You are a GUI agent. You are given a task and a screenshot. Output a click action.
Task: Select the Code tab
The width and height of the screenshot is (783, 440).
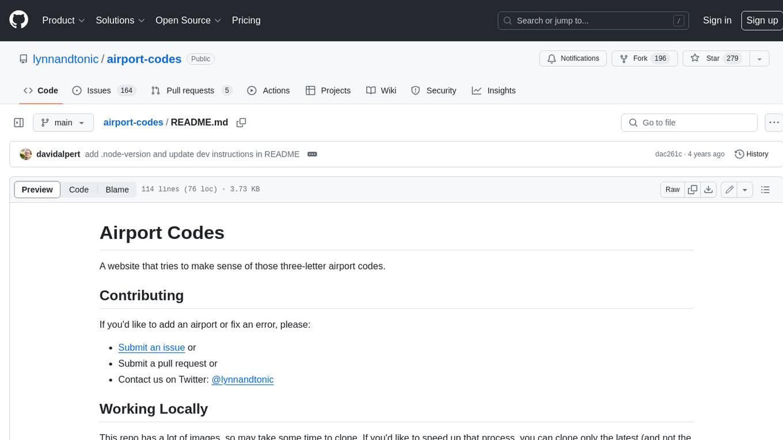point(41,90)
